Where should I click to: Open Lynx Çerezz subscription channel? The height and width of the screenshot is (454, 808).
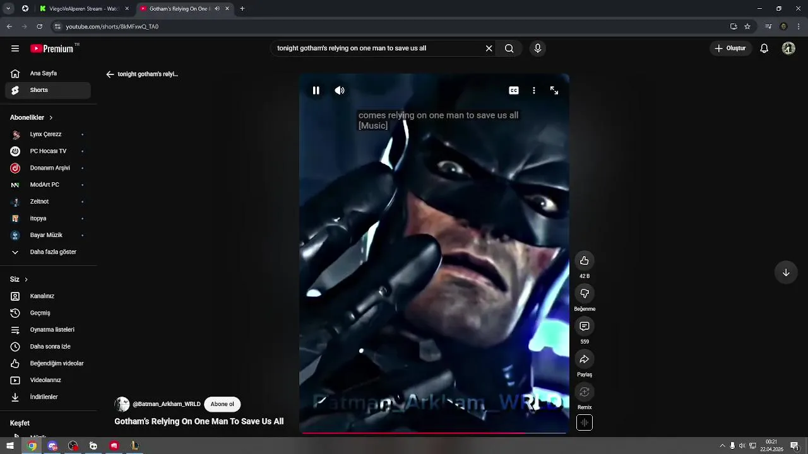coord(48,134)
